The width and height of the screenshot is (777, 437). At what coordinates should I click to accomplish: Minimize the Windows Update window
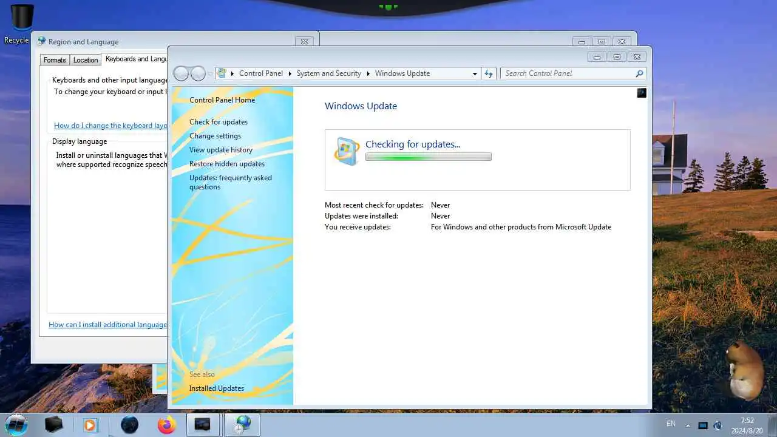click(597, 57)
